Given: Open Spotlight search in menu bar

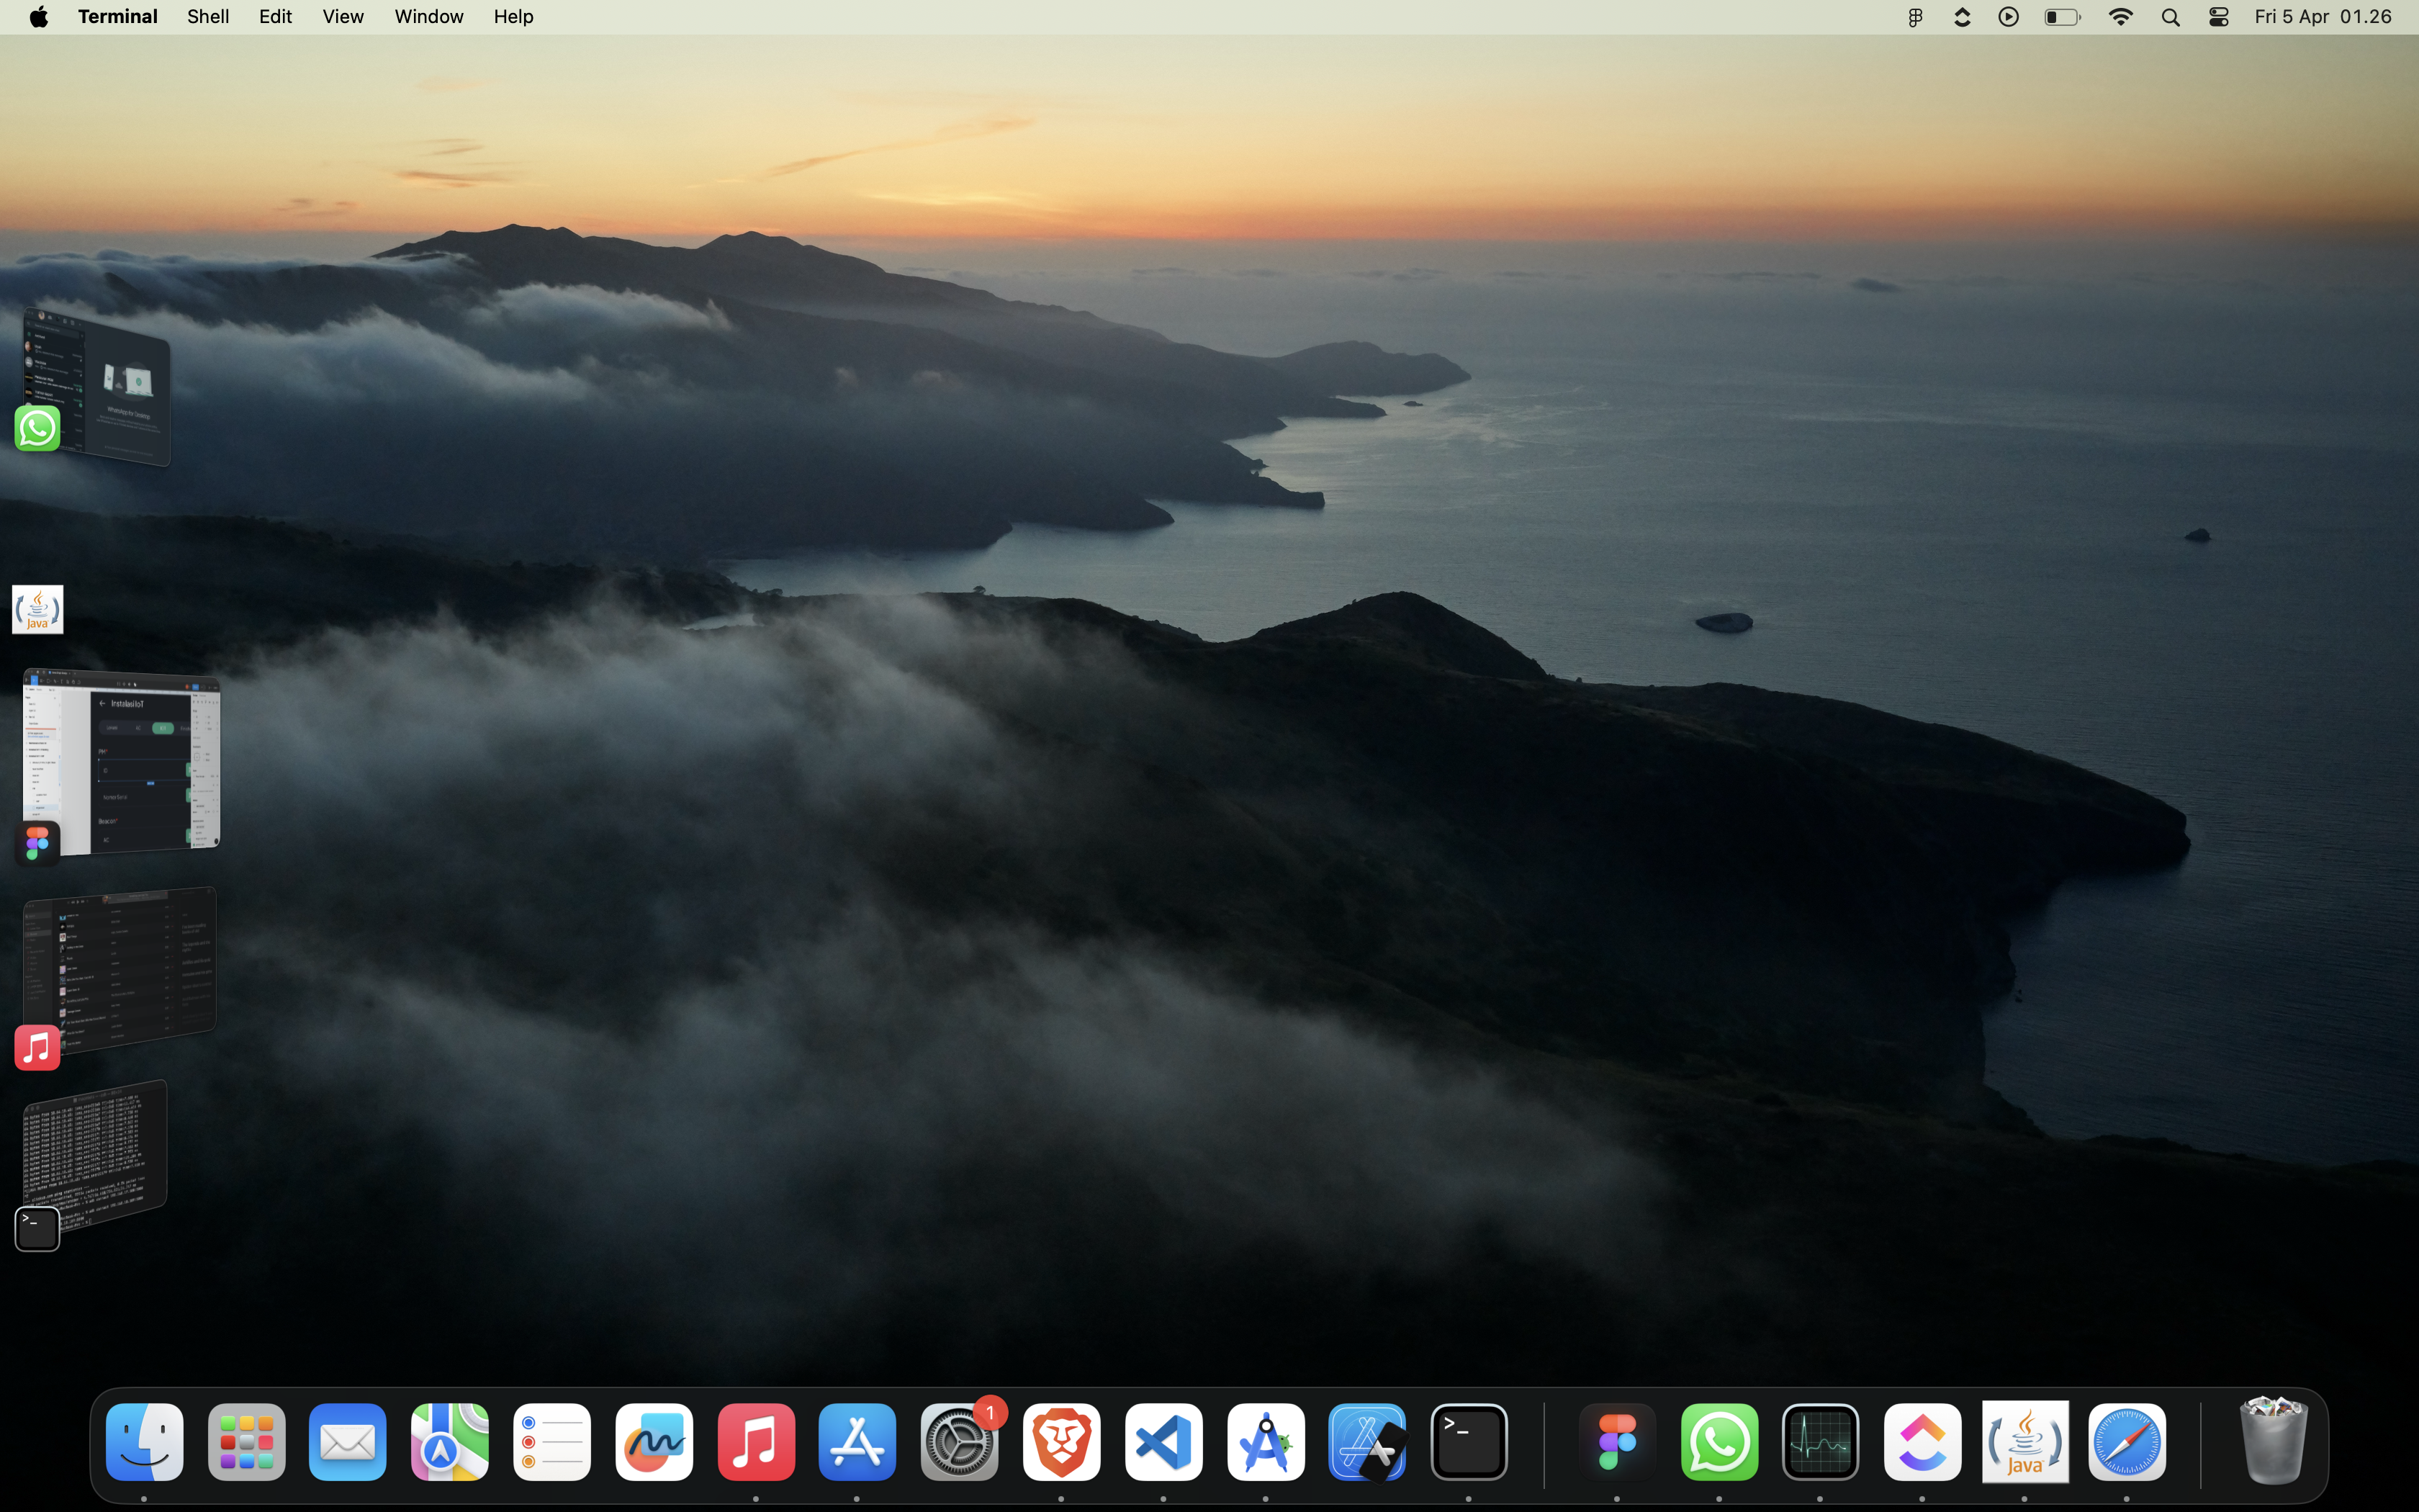Looking at the screenshot, I should coord(2170,17).
